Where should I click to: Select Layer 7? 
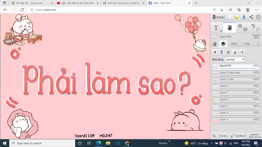pyautogui.click(x=236, y=94)
